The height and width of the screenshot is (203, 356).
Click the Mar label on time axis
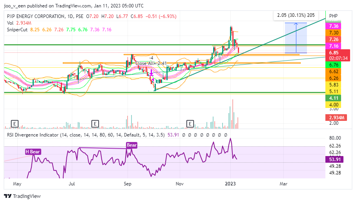pos(283,184)
